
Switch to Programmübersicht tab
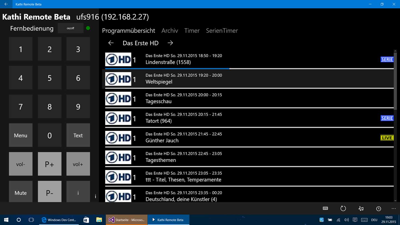(x=129, y=31)
